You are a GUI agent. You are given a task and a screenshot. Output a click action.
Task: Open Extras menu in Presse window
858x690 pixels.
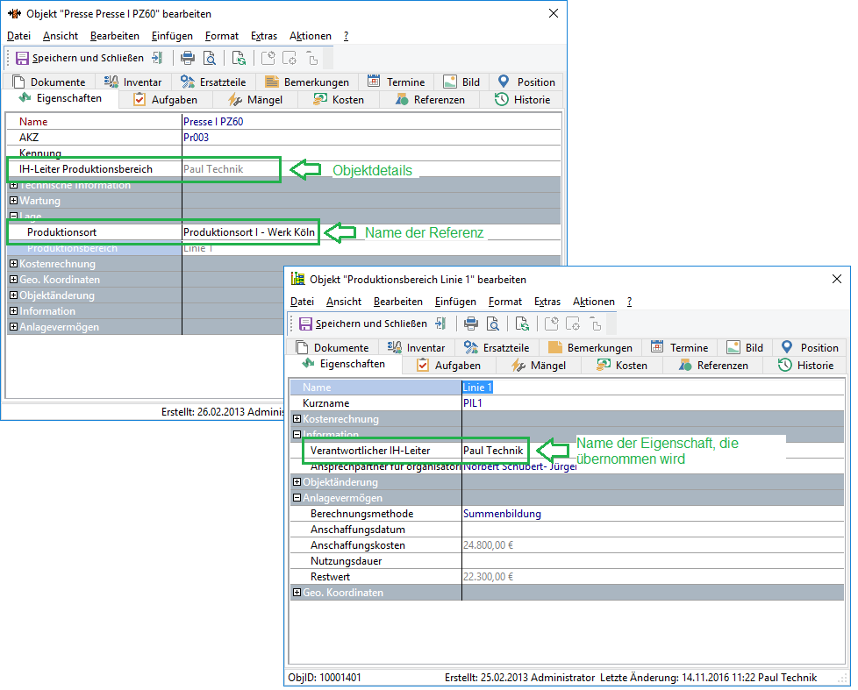[264, 36]
